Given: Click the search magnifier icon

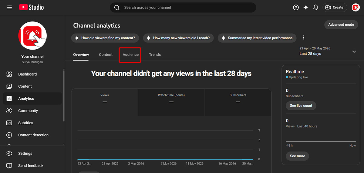Looking at the screenshot, I should [117, 8].
